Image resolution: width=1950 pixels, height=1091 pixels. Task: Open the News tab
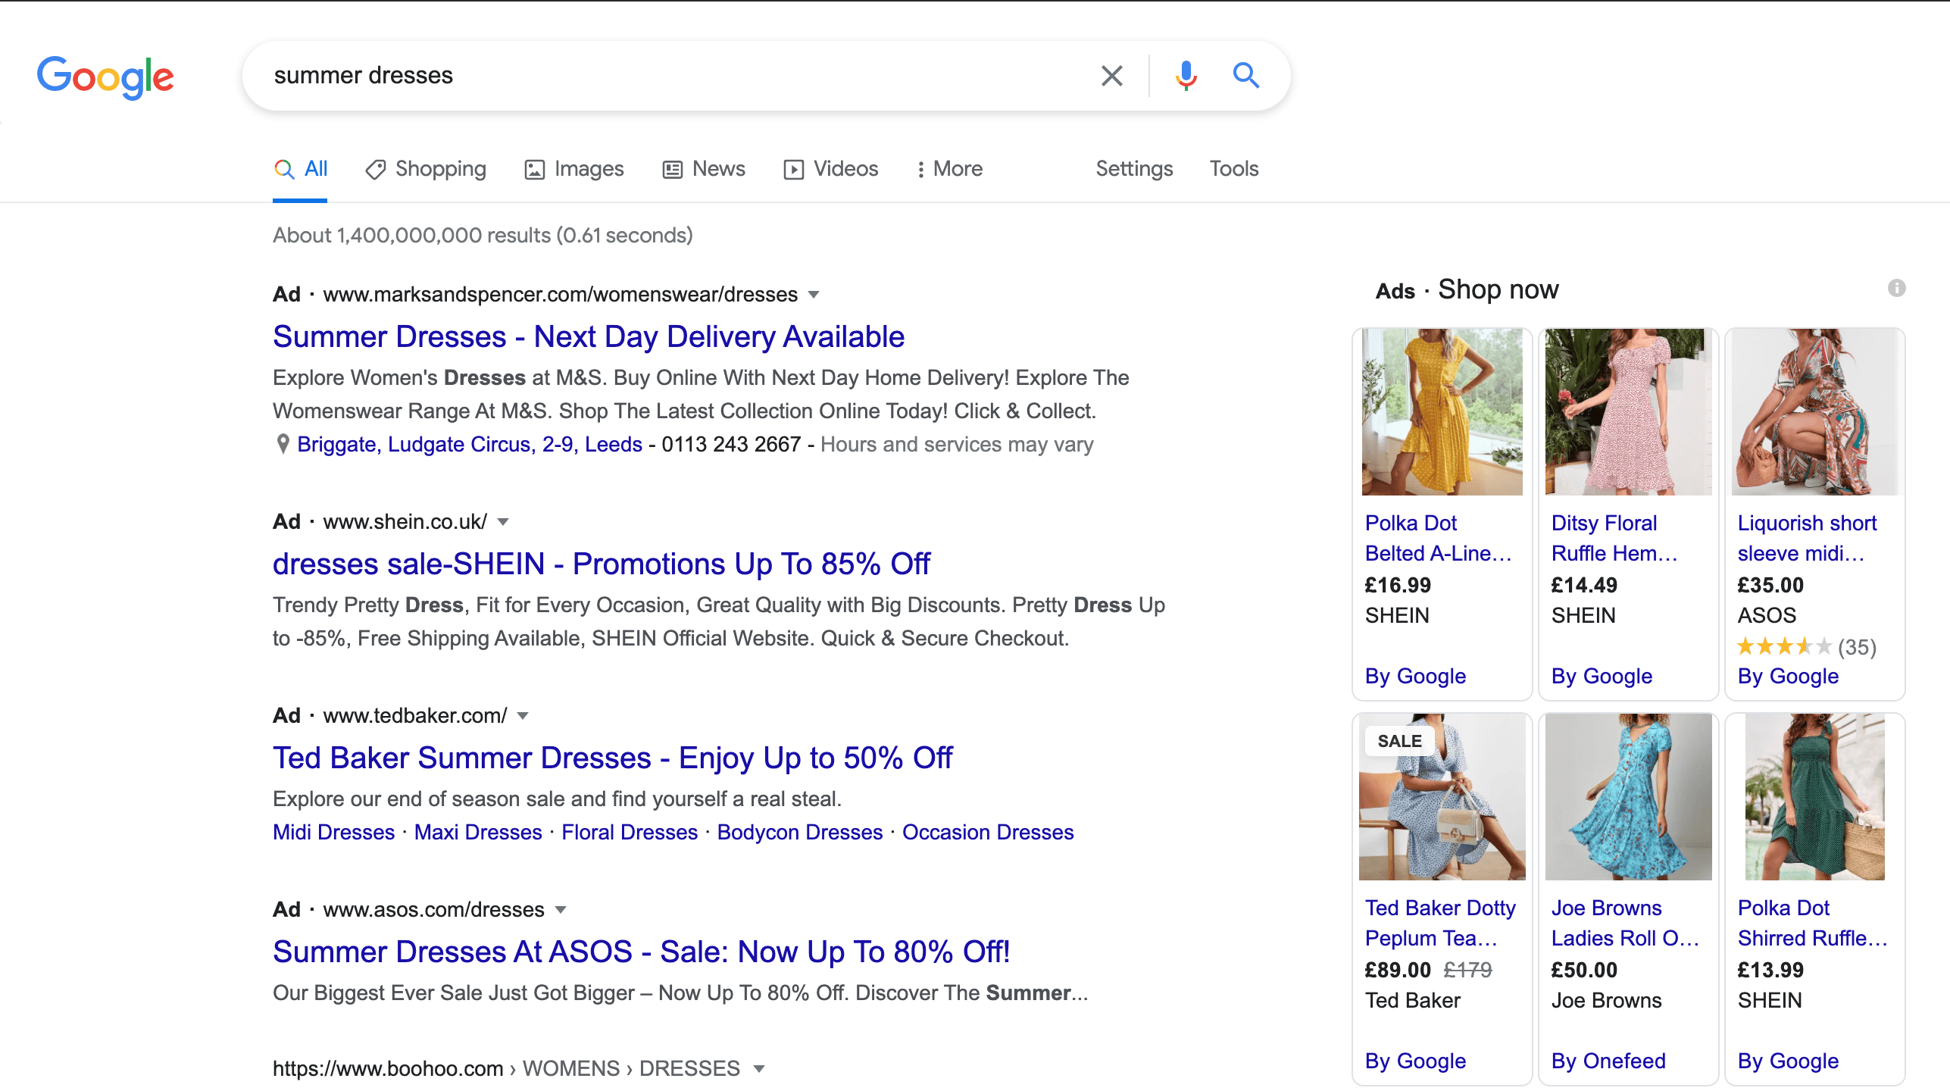(x=704, y=169)
